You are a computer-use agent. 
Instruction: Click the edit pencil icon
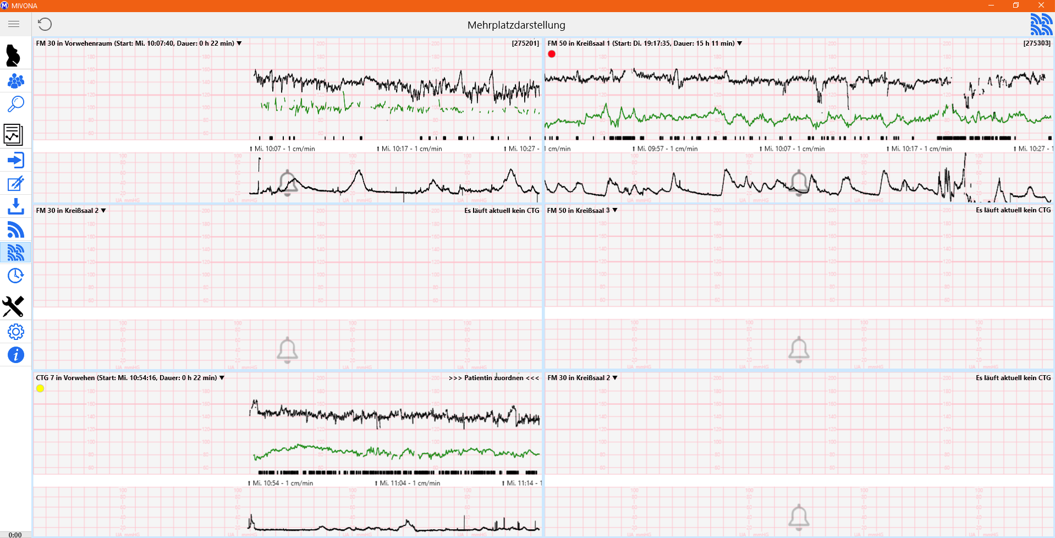[15, 183]
